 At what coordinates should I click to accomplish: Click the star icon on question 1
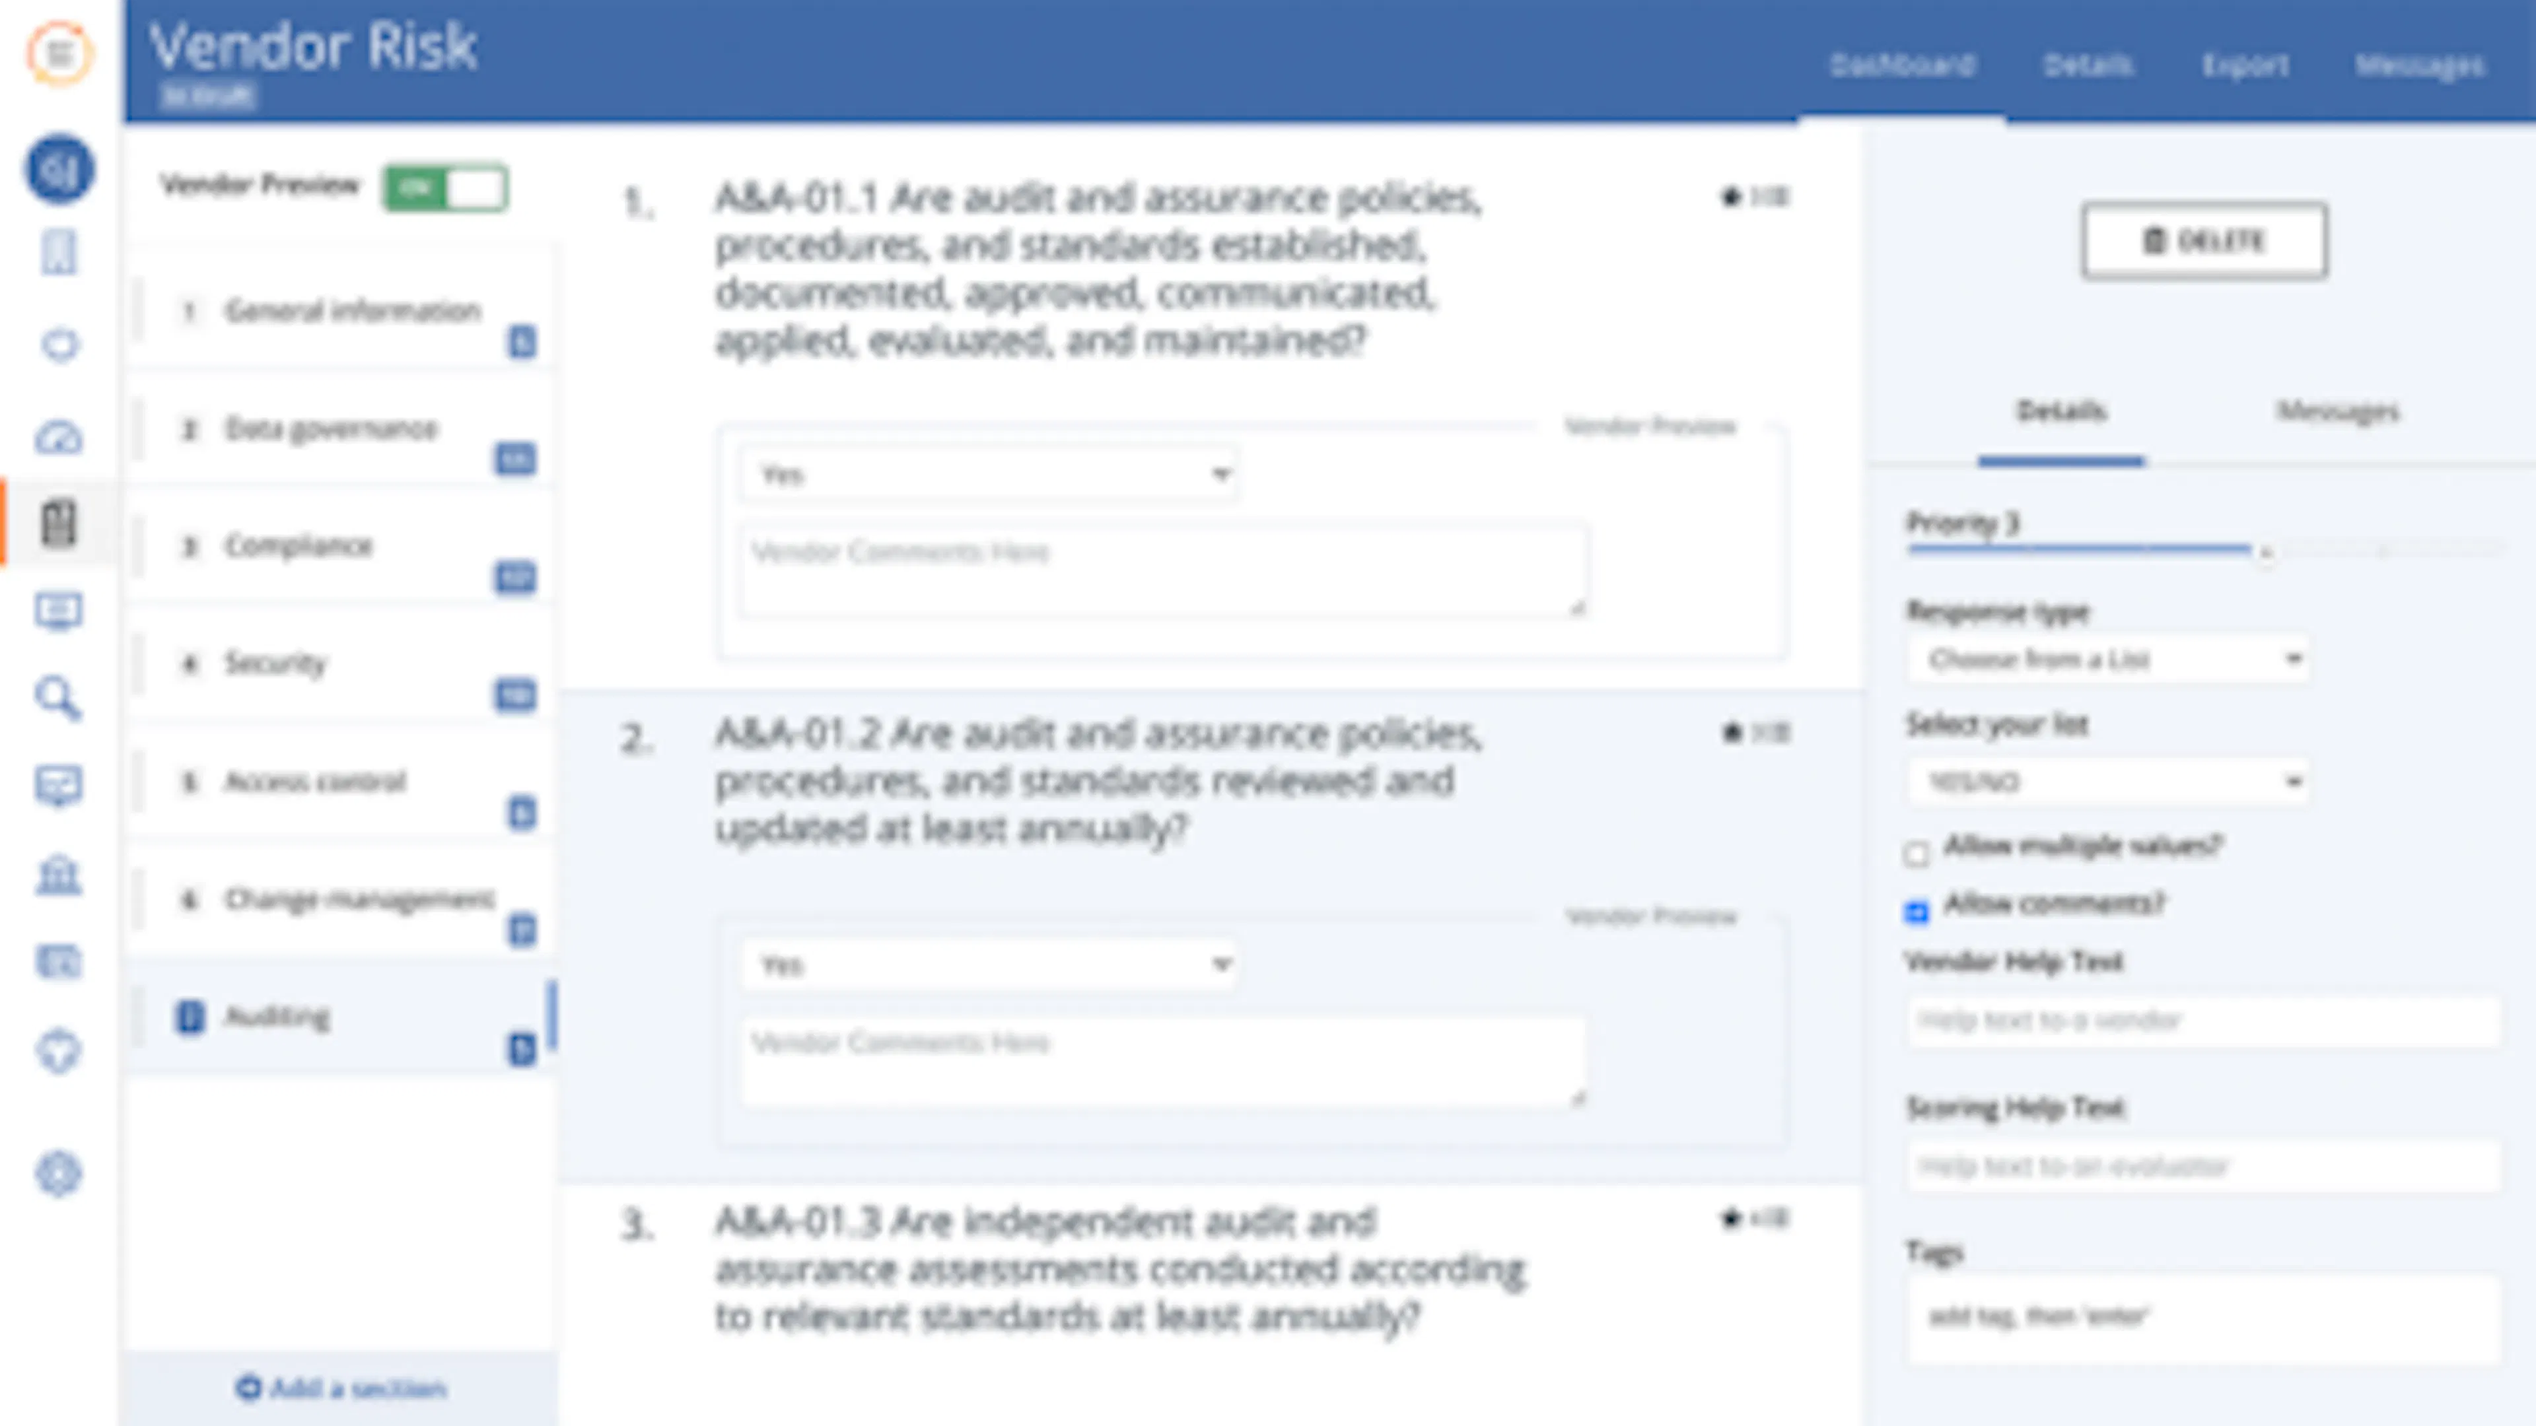1731,197
